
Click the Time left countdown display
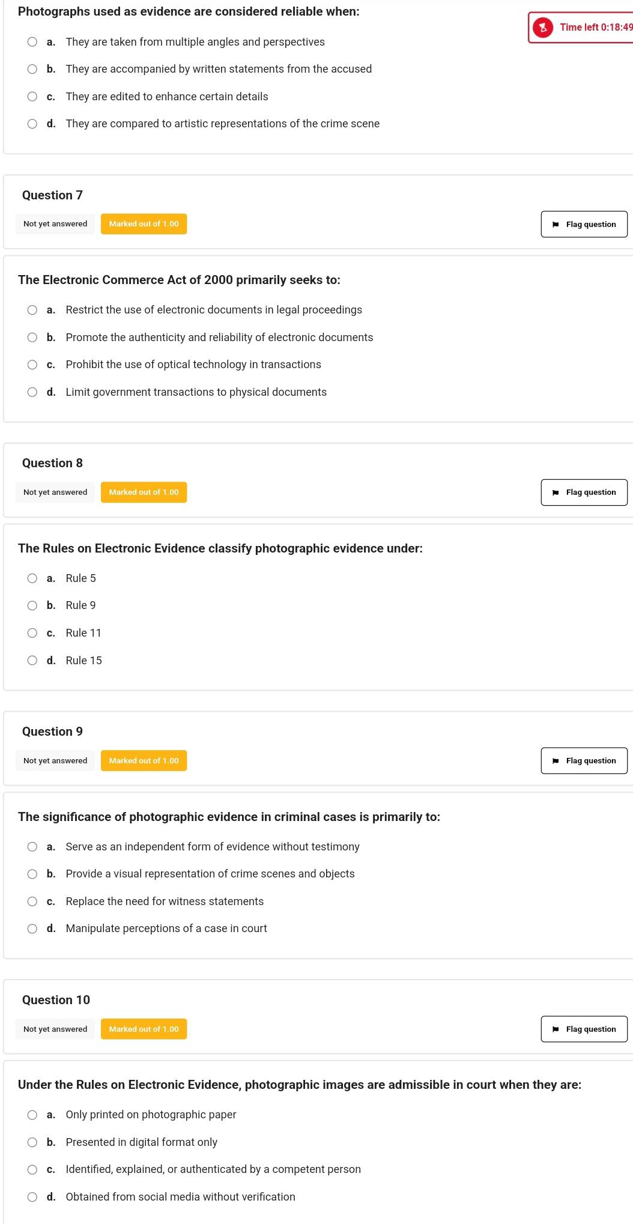point(595,28)
